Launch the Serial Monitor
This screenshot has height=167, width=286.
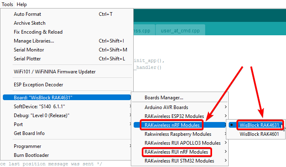click(29, 50)
